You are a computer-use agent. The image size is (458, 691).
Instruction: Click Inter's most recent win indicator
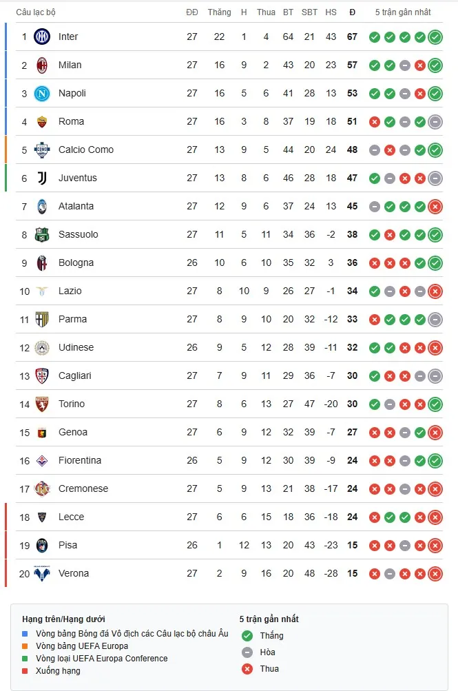pyautogui.click(x=435, y=37)
